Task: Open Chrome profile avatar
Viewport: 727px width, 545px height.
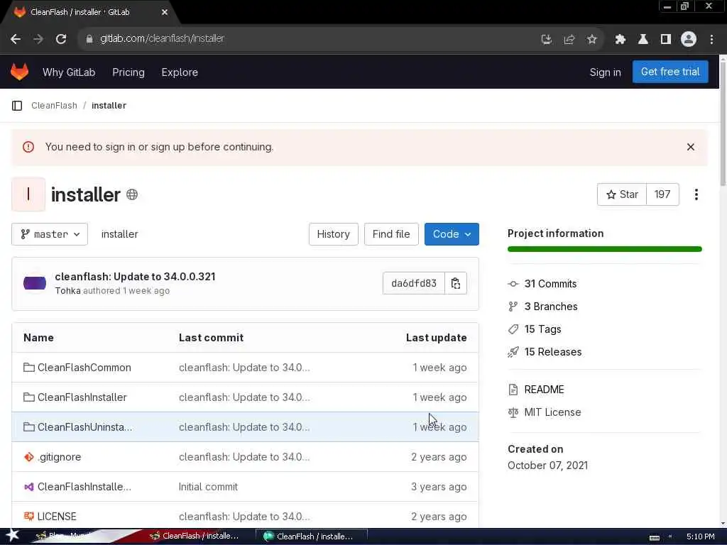Action: click(x=689, y=40)
